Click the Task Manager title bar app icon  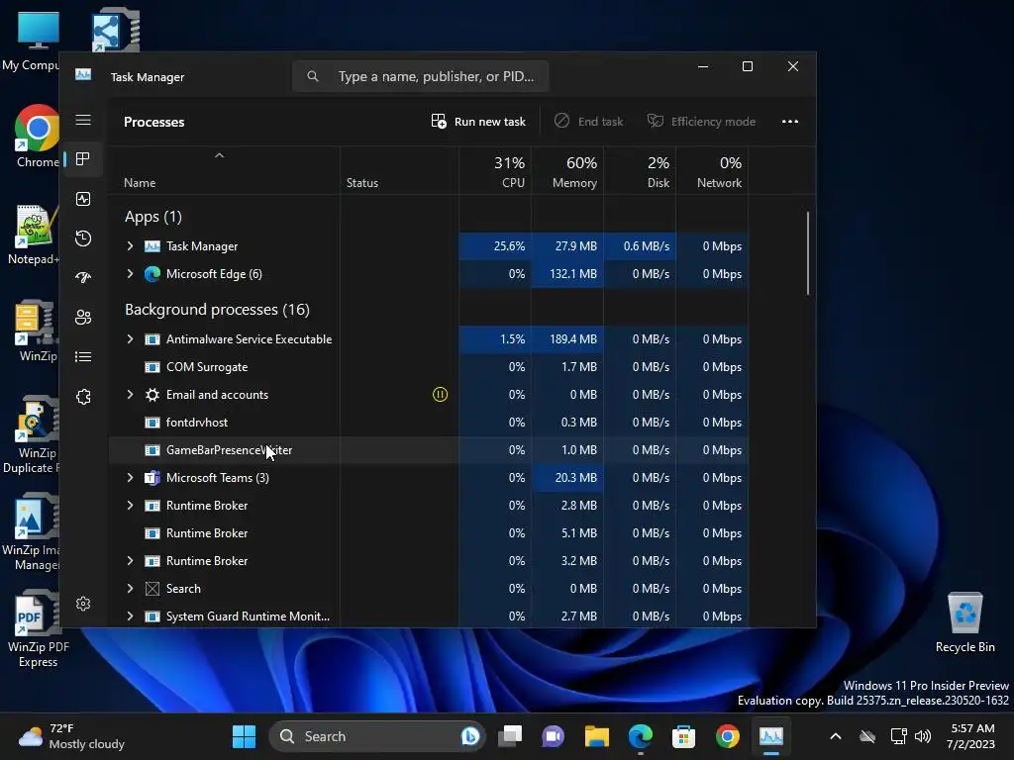pyautogui.click(x=83, y=75)
